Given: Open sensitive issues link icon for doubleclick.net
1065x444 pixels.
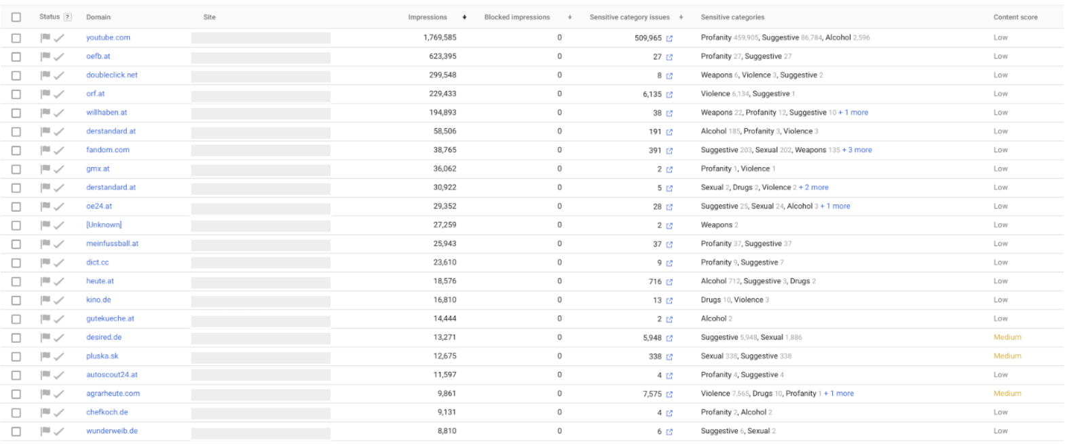Looking at the screenshot, I should click(x=669, y=76).
